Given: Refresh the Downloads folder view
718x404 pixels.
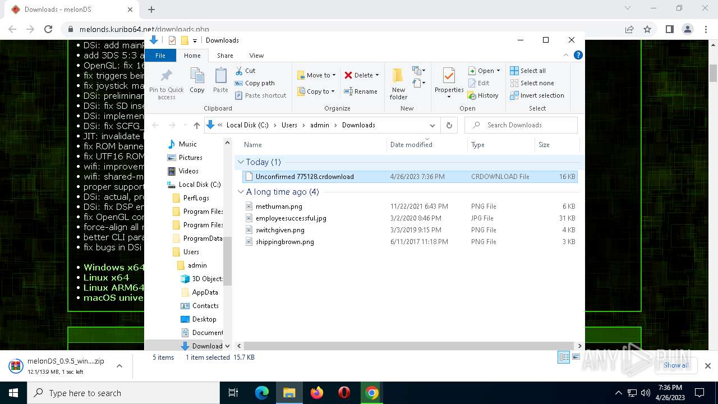Looking at the screenshot, I should [449, 125].
